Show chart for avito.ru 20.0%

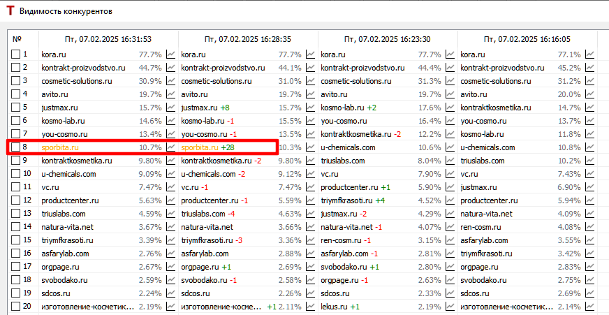point(590,94)
